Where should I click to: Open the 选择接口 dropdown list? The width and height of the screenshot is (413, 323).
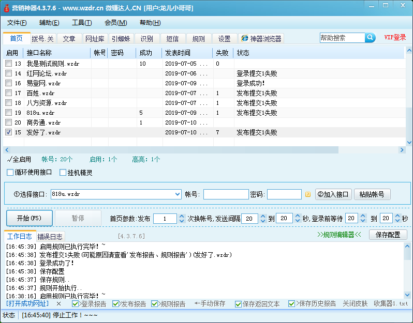pyautogui.click(x=178, y=194)
